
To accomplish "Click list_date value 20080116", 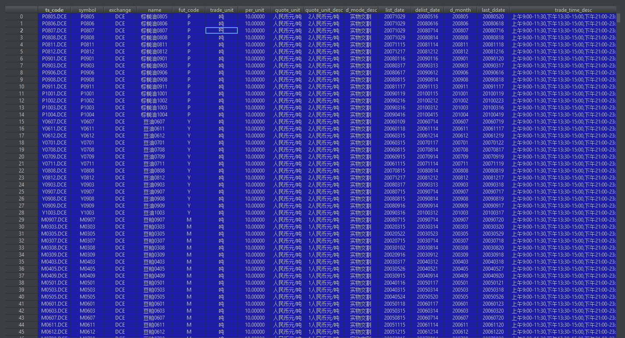I will (x=395, y=59).
